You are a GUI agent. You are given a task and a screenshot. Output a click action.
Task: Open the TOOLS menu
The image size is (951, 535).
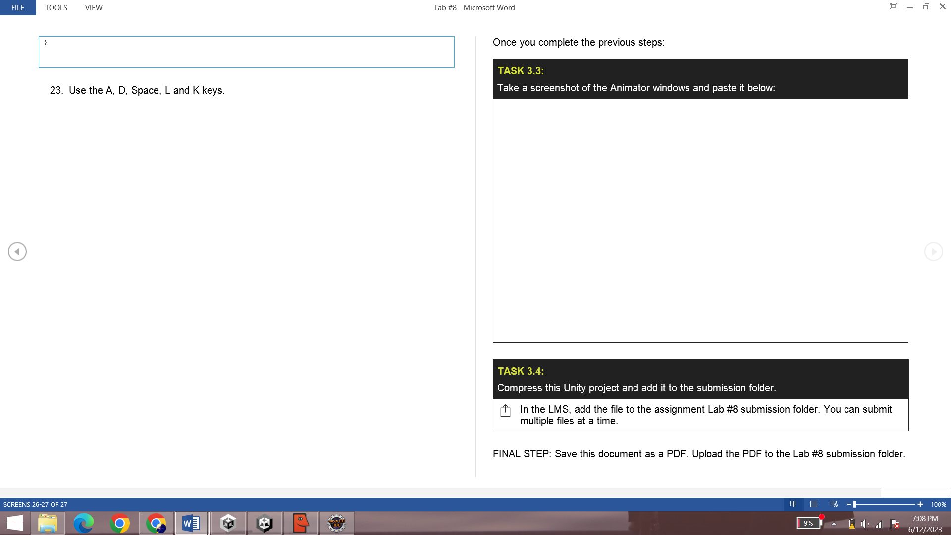pyautogui.click(x=56, y=7)
